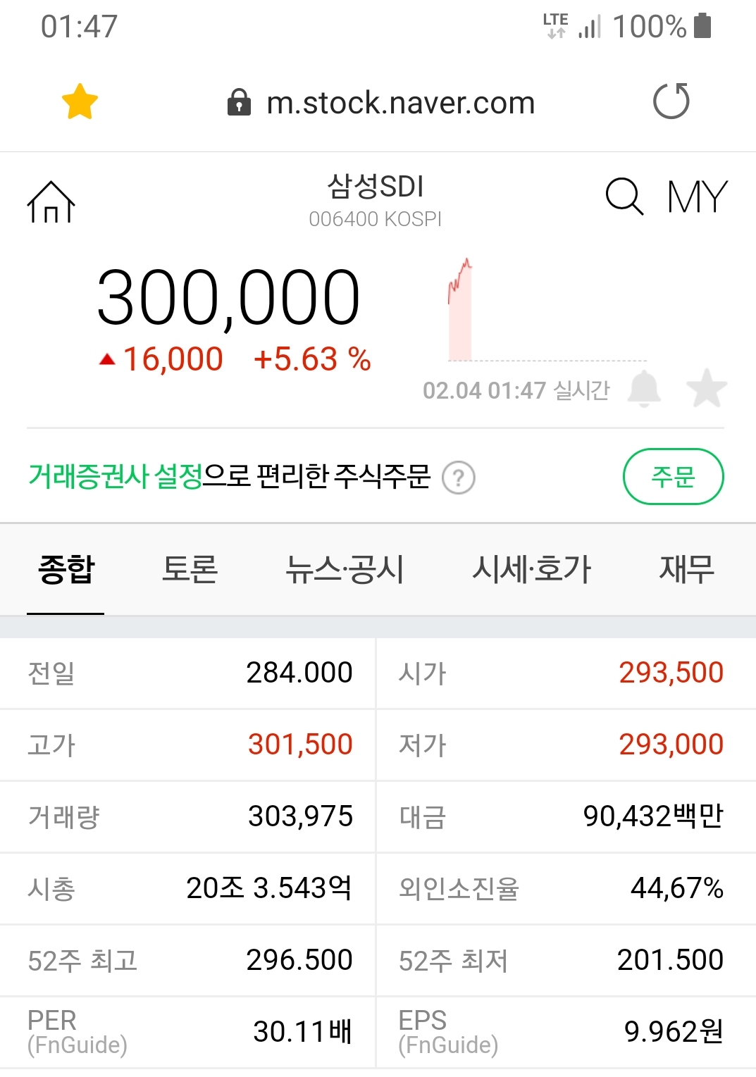Go to home via house icon
756x1077 pixels.
point(51,201)
